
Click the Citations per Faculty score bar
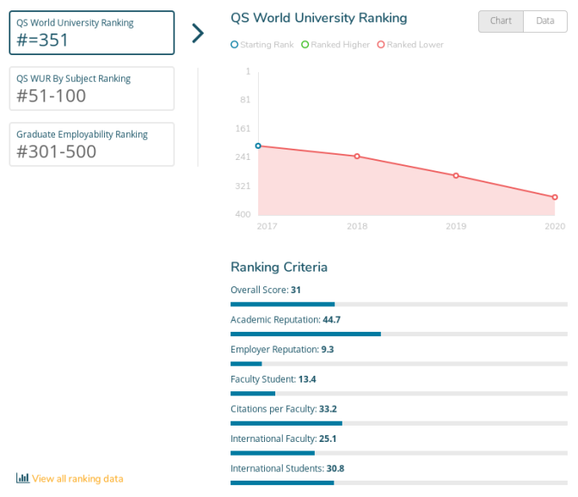(x=399, y=423)
